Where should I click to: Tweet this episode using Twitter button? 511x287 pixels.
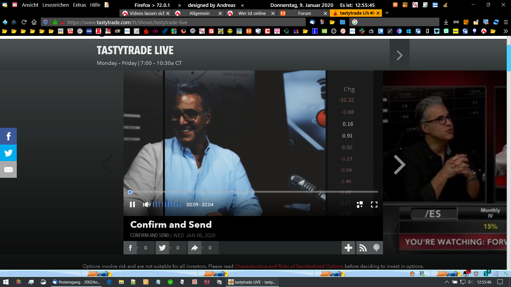pyautogui.click(x=162, y=248)
